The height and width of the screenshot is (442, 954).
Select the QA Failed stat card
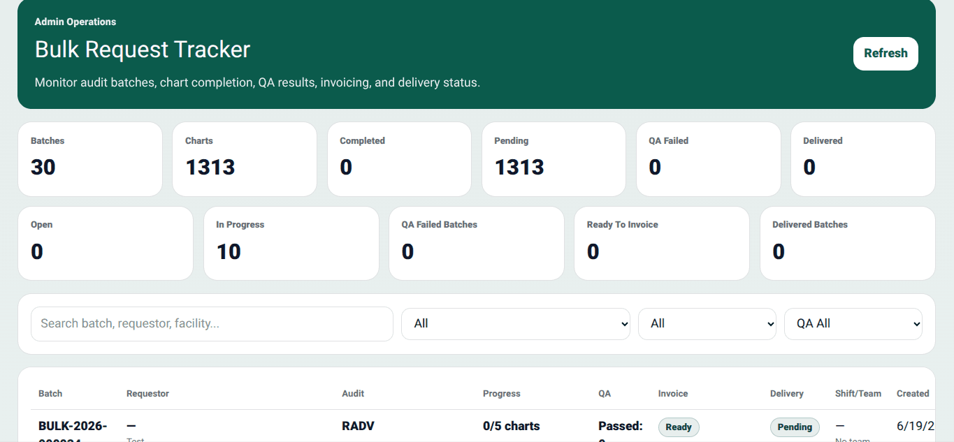click(x=709, y=159)
